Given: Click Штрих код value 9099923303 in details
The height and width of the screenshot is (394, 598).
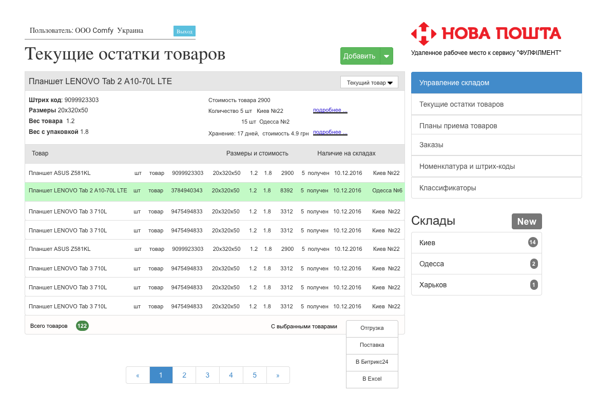Looking at the screenshot, I should tap(82, 100).
